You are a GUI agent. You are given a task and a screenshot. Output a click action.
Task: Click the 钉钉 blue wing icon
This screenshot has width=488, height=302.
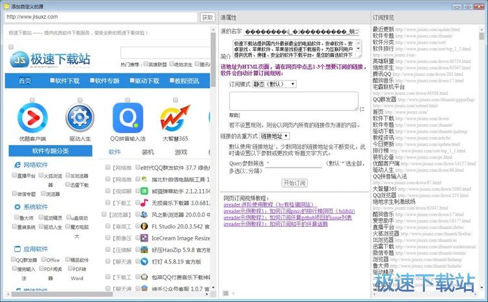144,261
